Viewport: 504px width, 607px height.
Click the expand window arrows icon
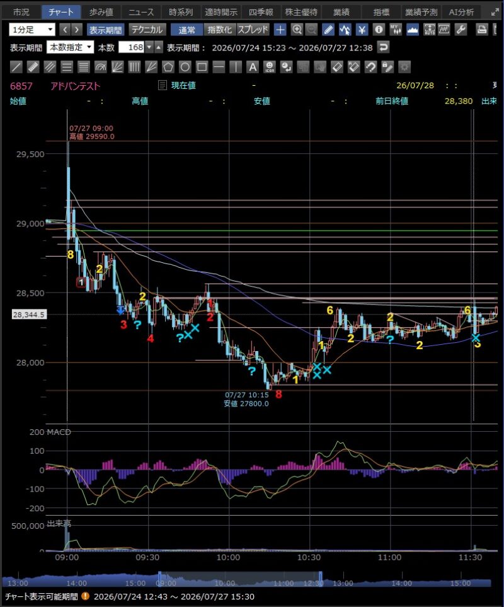(x=495, y=13)
